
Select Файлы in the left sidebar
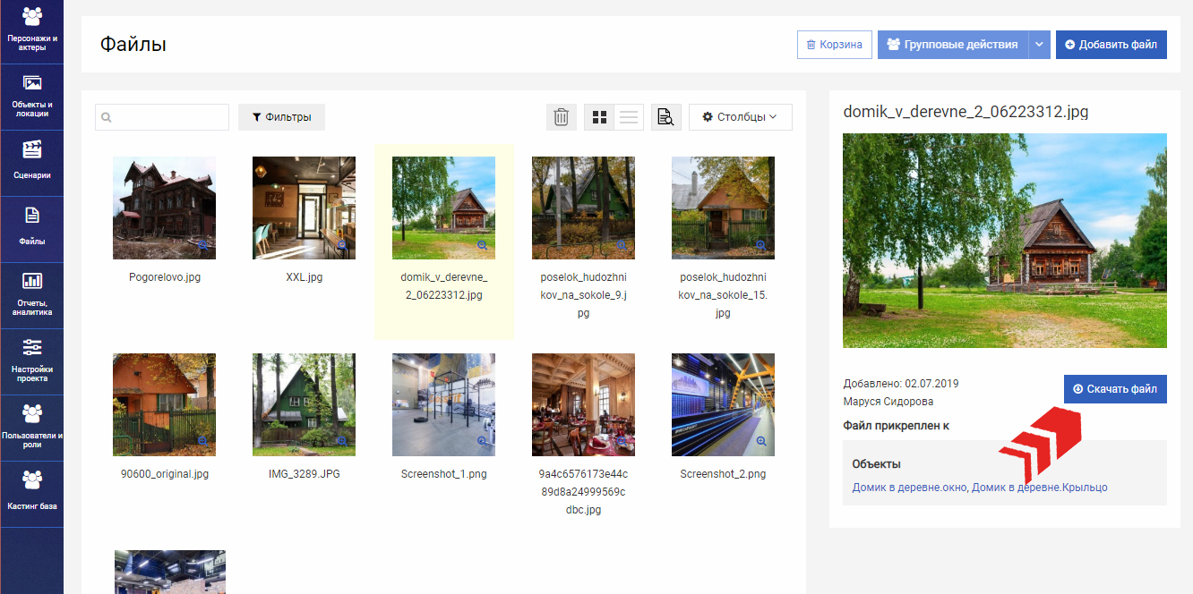pyautogui.click(x=31, y=229)
